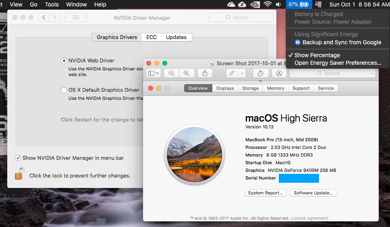Image resolution: width=390 pixels, height=227 pixels.
Task: Rotate the image with Preview rotate icon
Action: click(260, 73)
